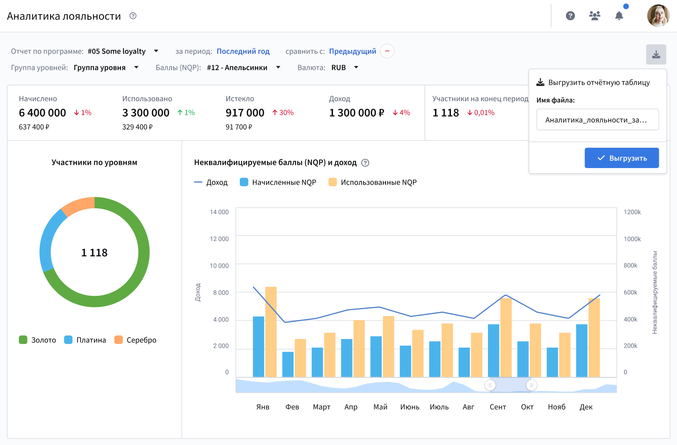Viewport: 677px width, 445px height.
Task: Toggle Золото legend in donut chart
Action: pos(37,340)
